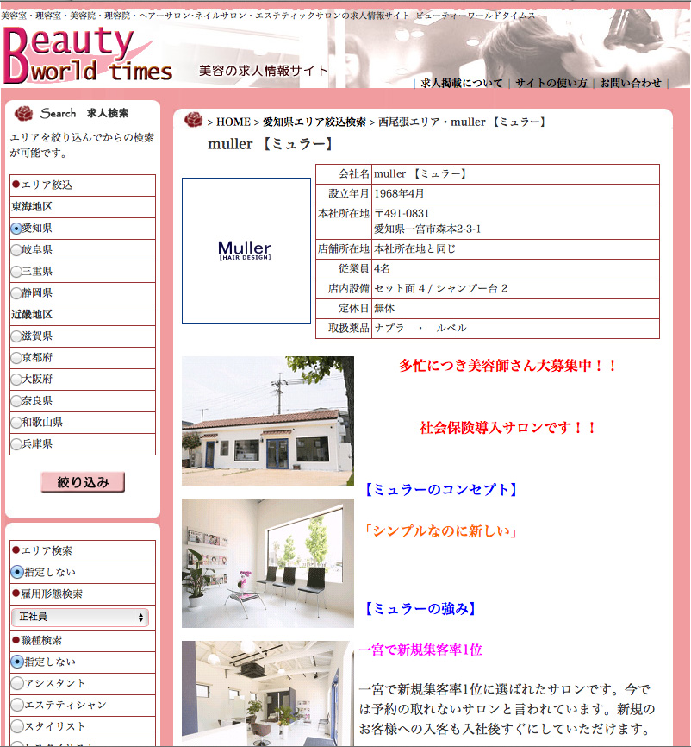Viewport: 691px width, 747px height.
Task: Open 求人掲載について in top navigation
Action: coord(461,84)
